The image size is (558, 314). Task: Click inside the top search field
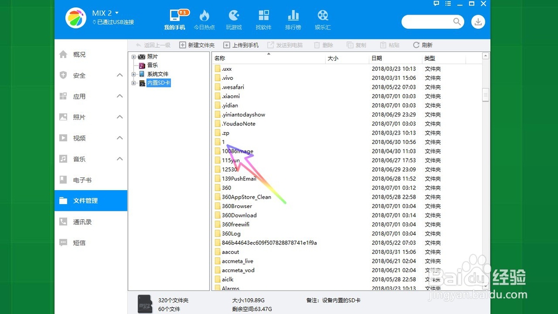[x=428, y=22]
